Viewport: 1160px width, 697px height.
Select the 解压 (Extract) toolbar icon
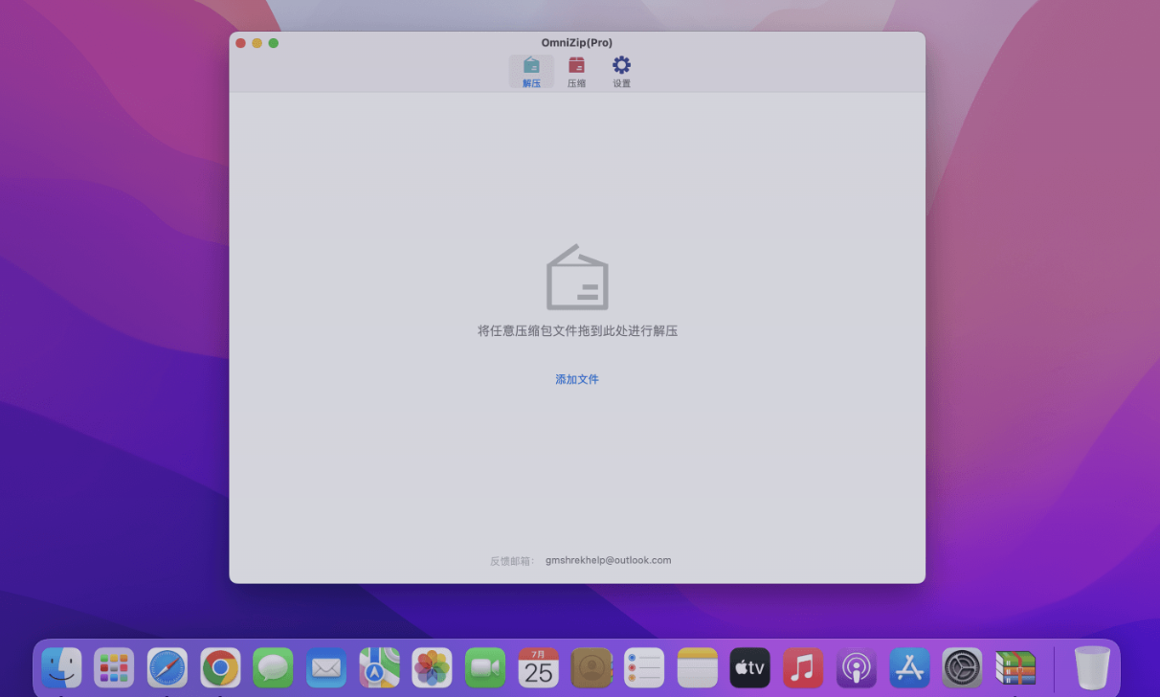point(531,71)
